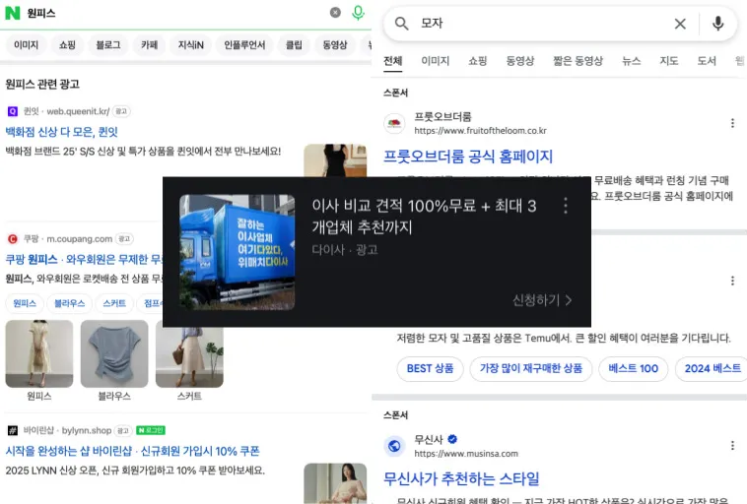The height and width of the screenshot is (504, 747).
Task: Click the 이사 비교 견적 100%무료 headline
Action: coord(424,217)
